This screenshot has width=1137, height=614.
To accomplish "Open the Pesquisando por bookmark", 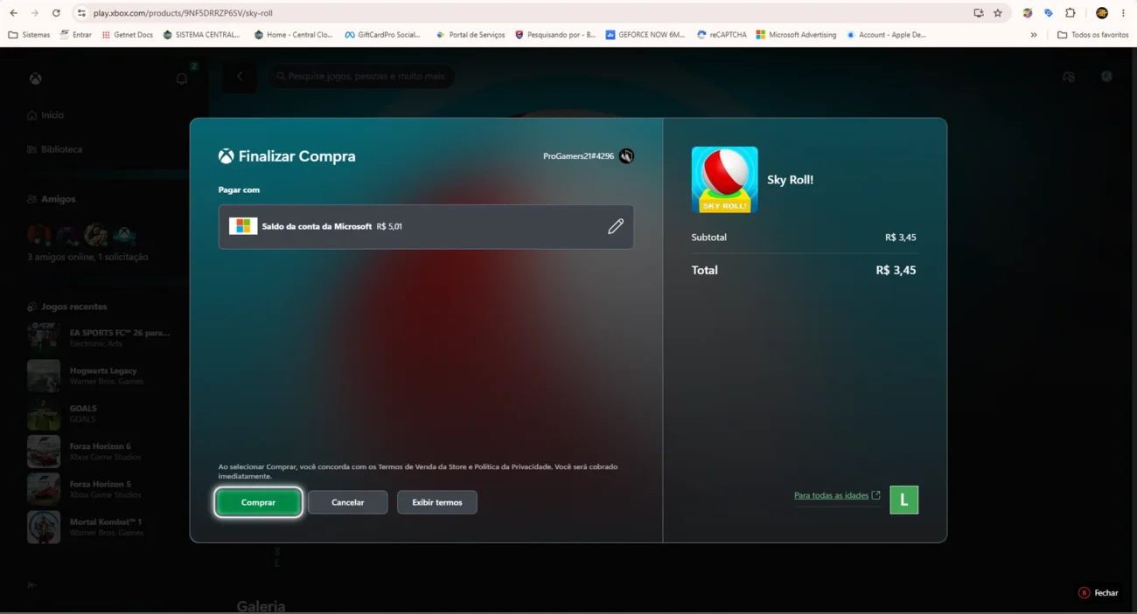I will [x=555, y=35].
